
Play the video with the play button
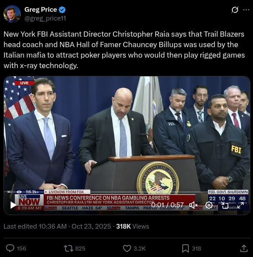point(13,205)
